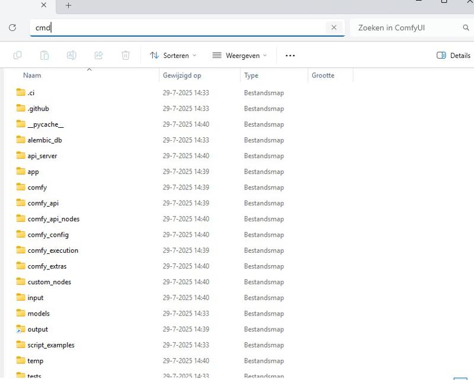Select the alembic_db folder icon
The image size is (474, 380).
21,139
